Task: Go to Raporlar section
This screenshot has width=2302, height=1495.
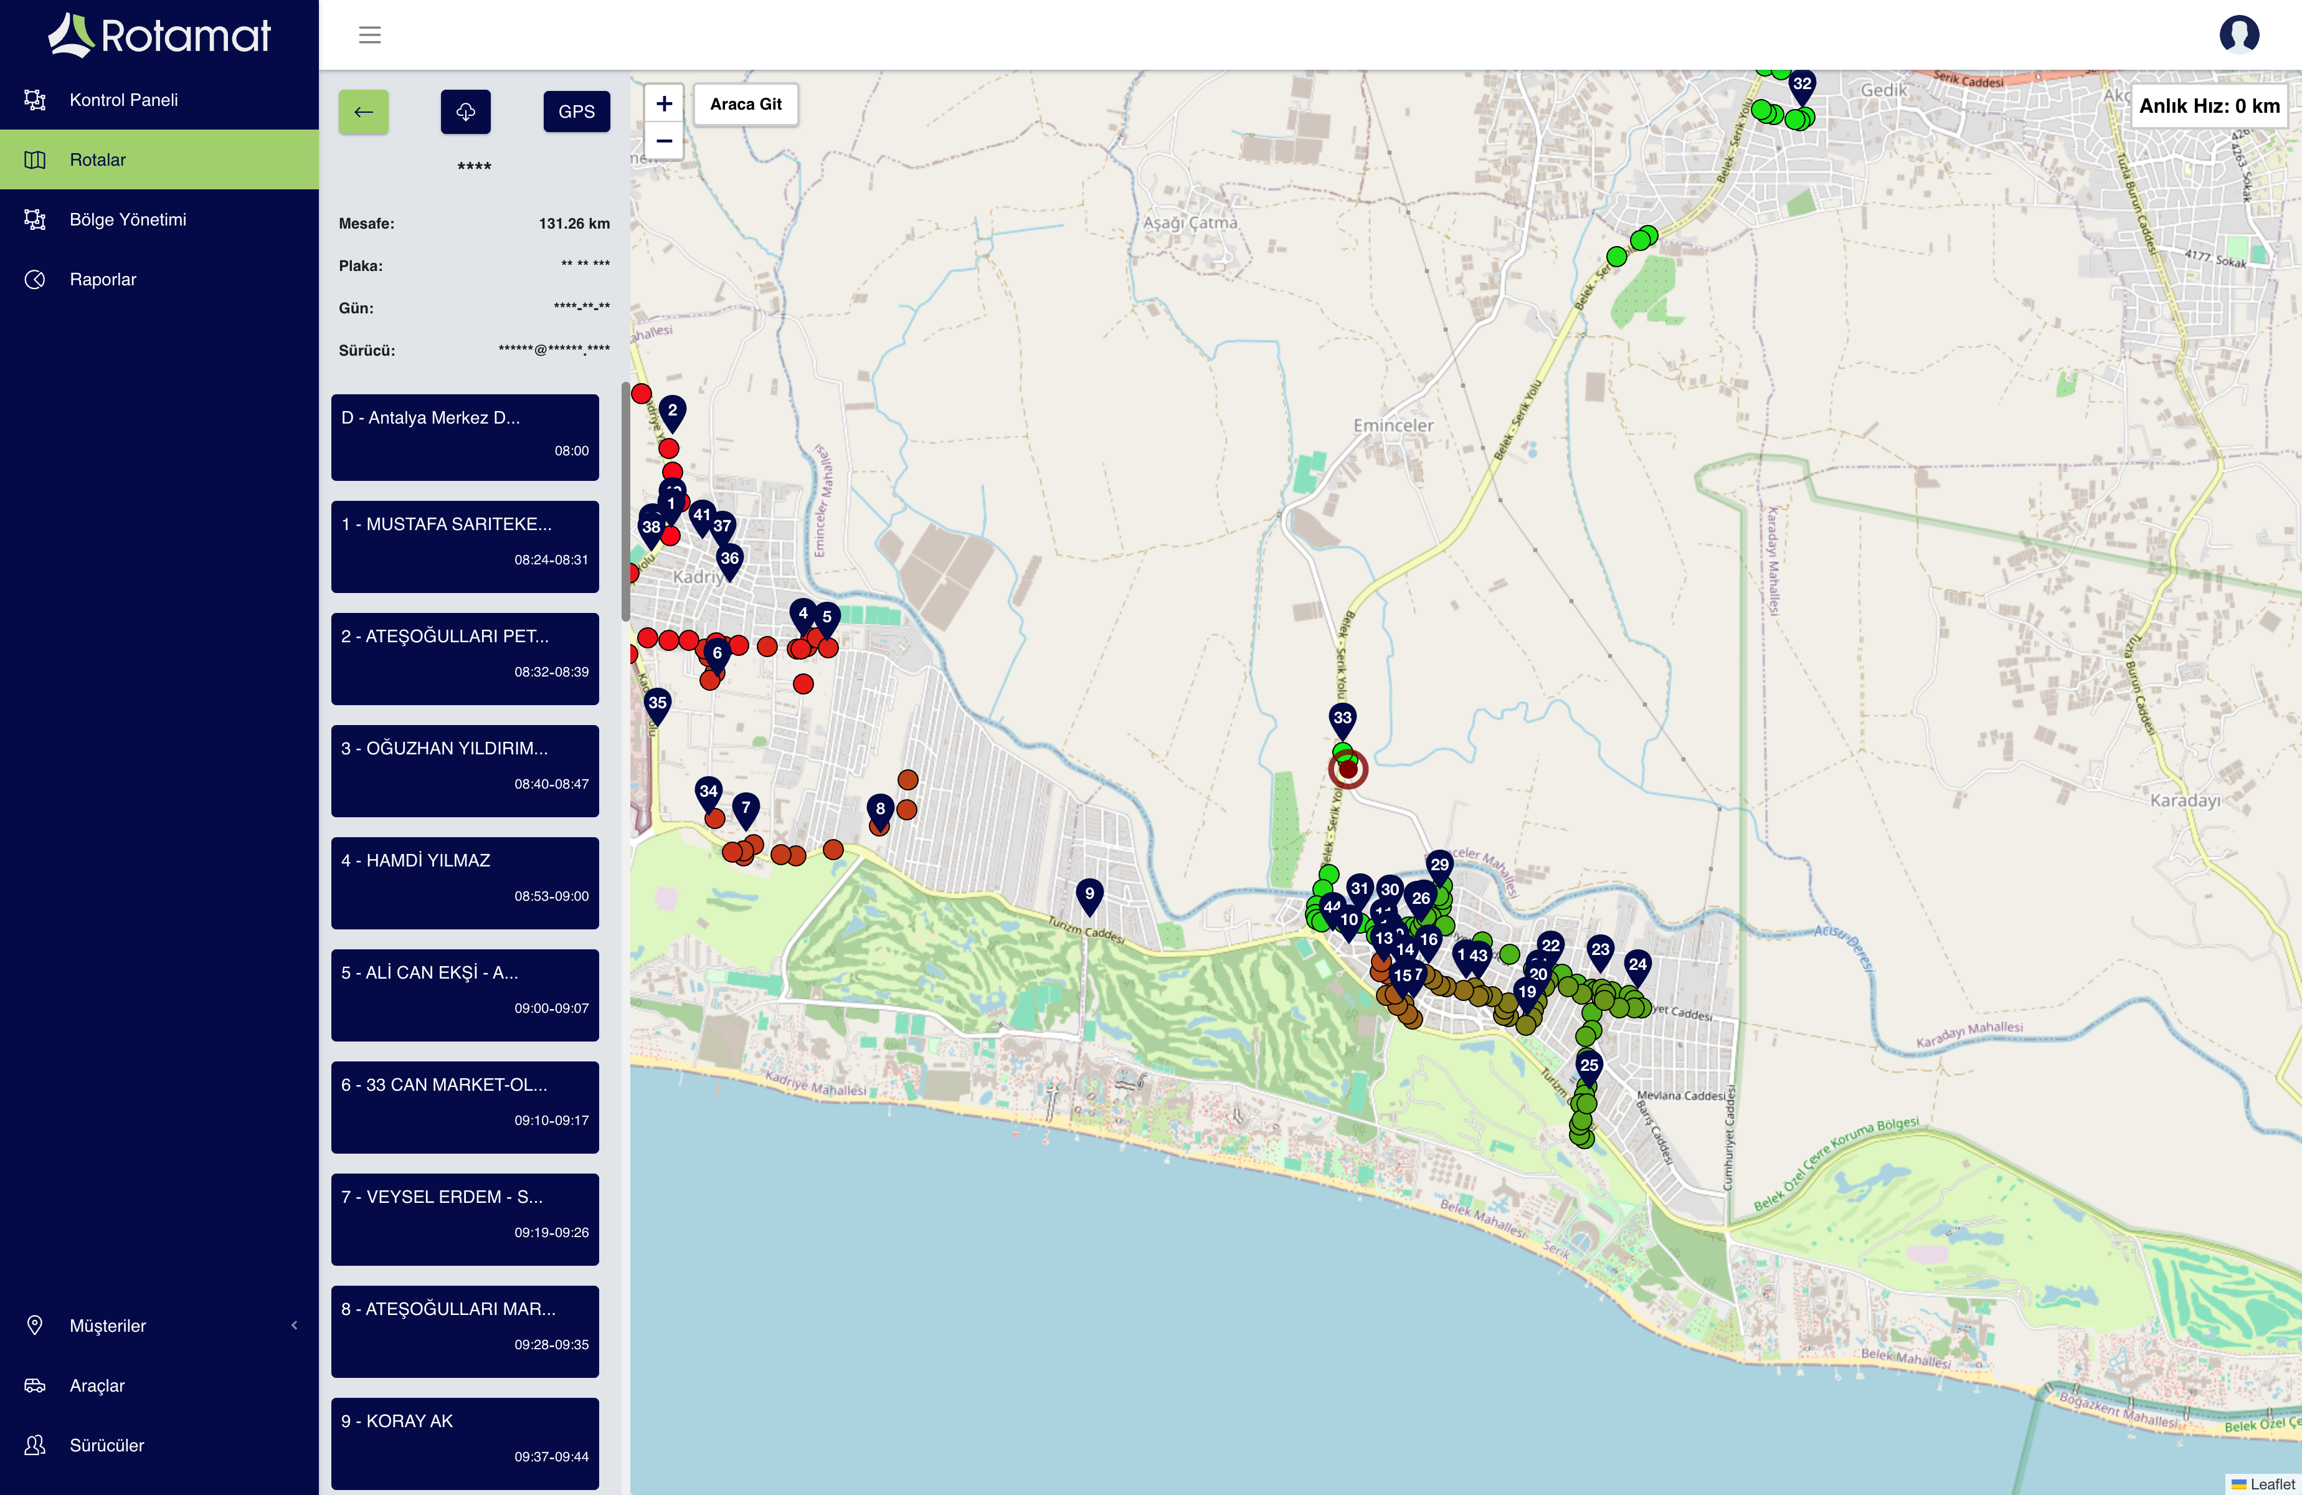Action: 159,280
